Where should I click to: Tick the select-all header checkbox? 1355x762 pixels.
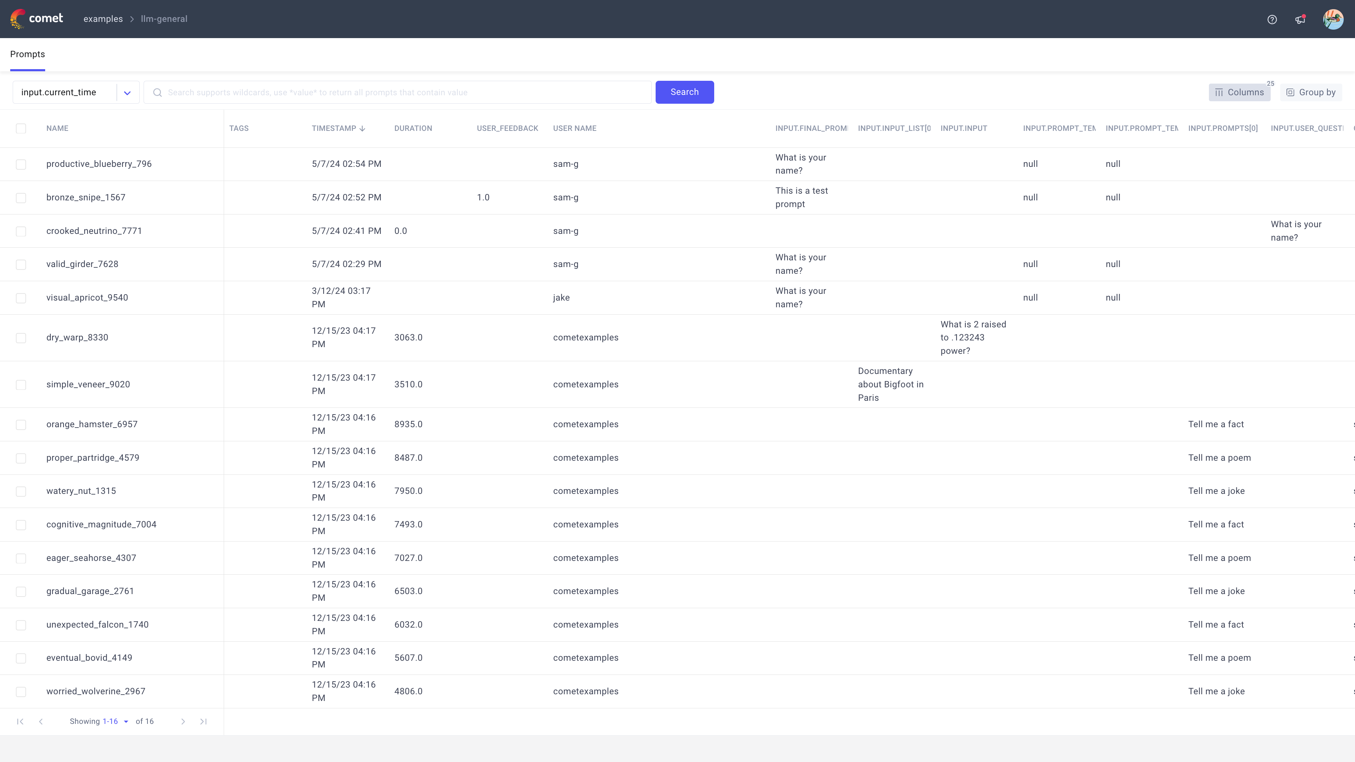(21, 128)
